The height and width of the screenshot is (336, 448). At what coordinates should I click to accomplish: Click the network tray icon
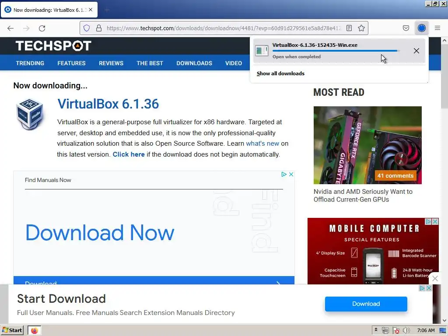[385, 331]
